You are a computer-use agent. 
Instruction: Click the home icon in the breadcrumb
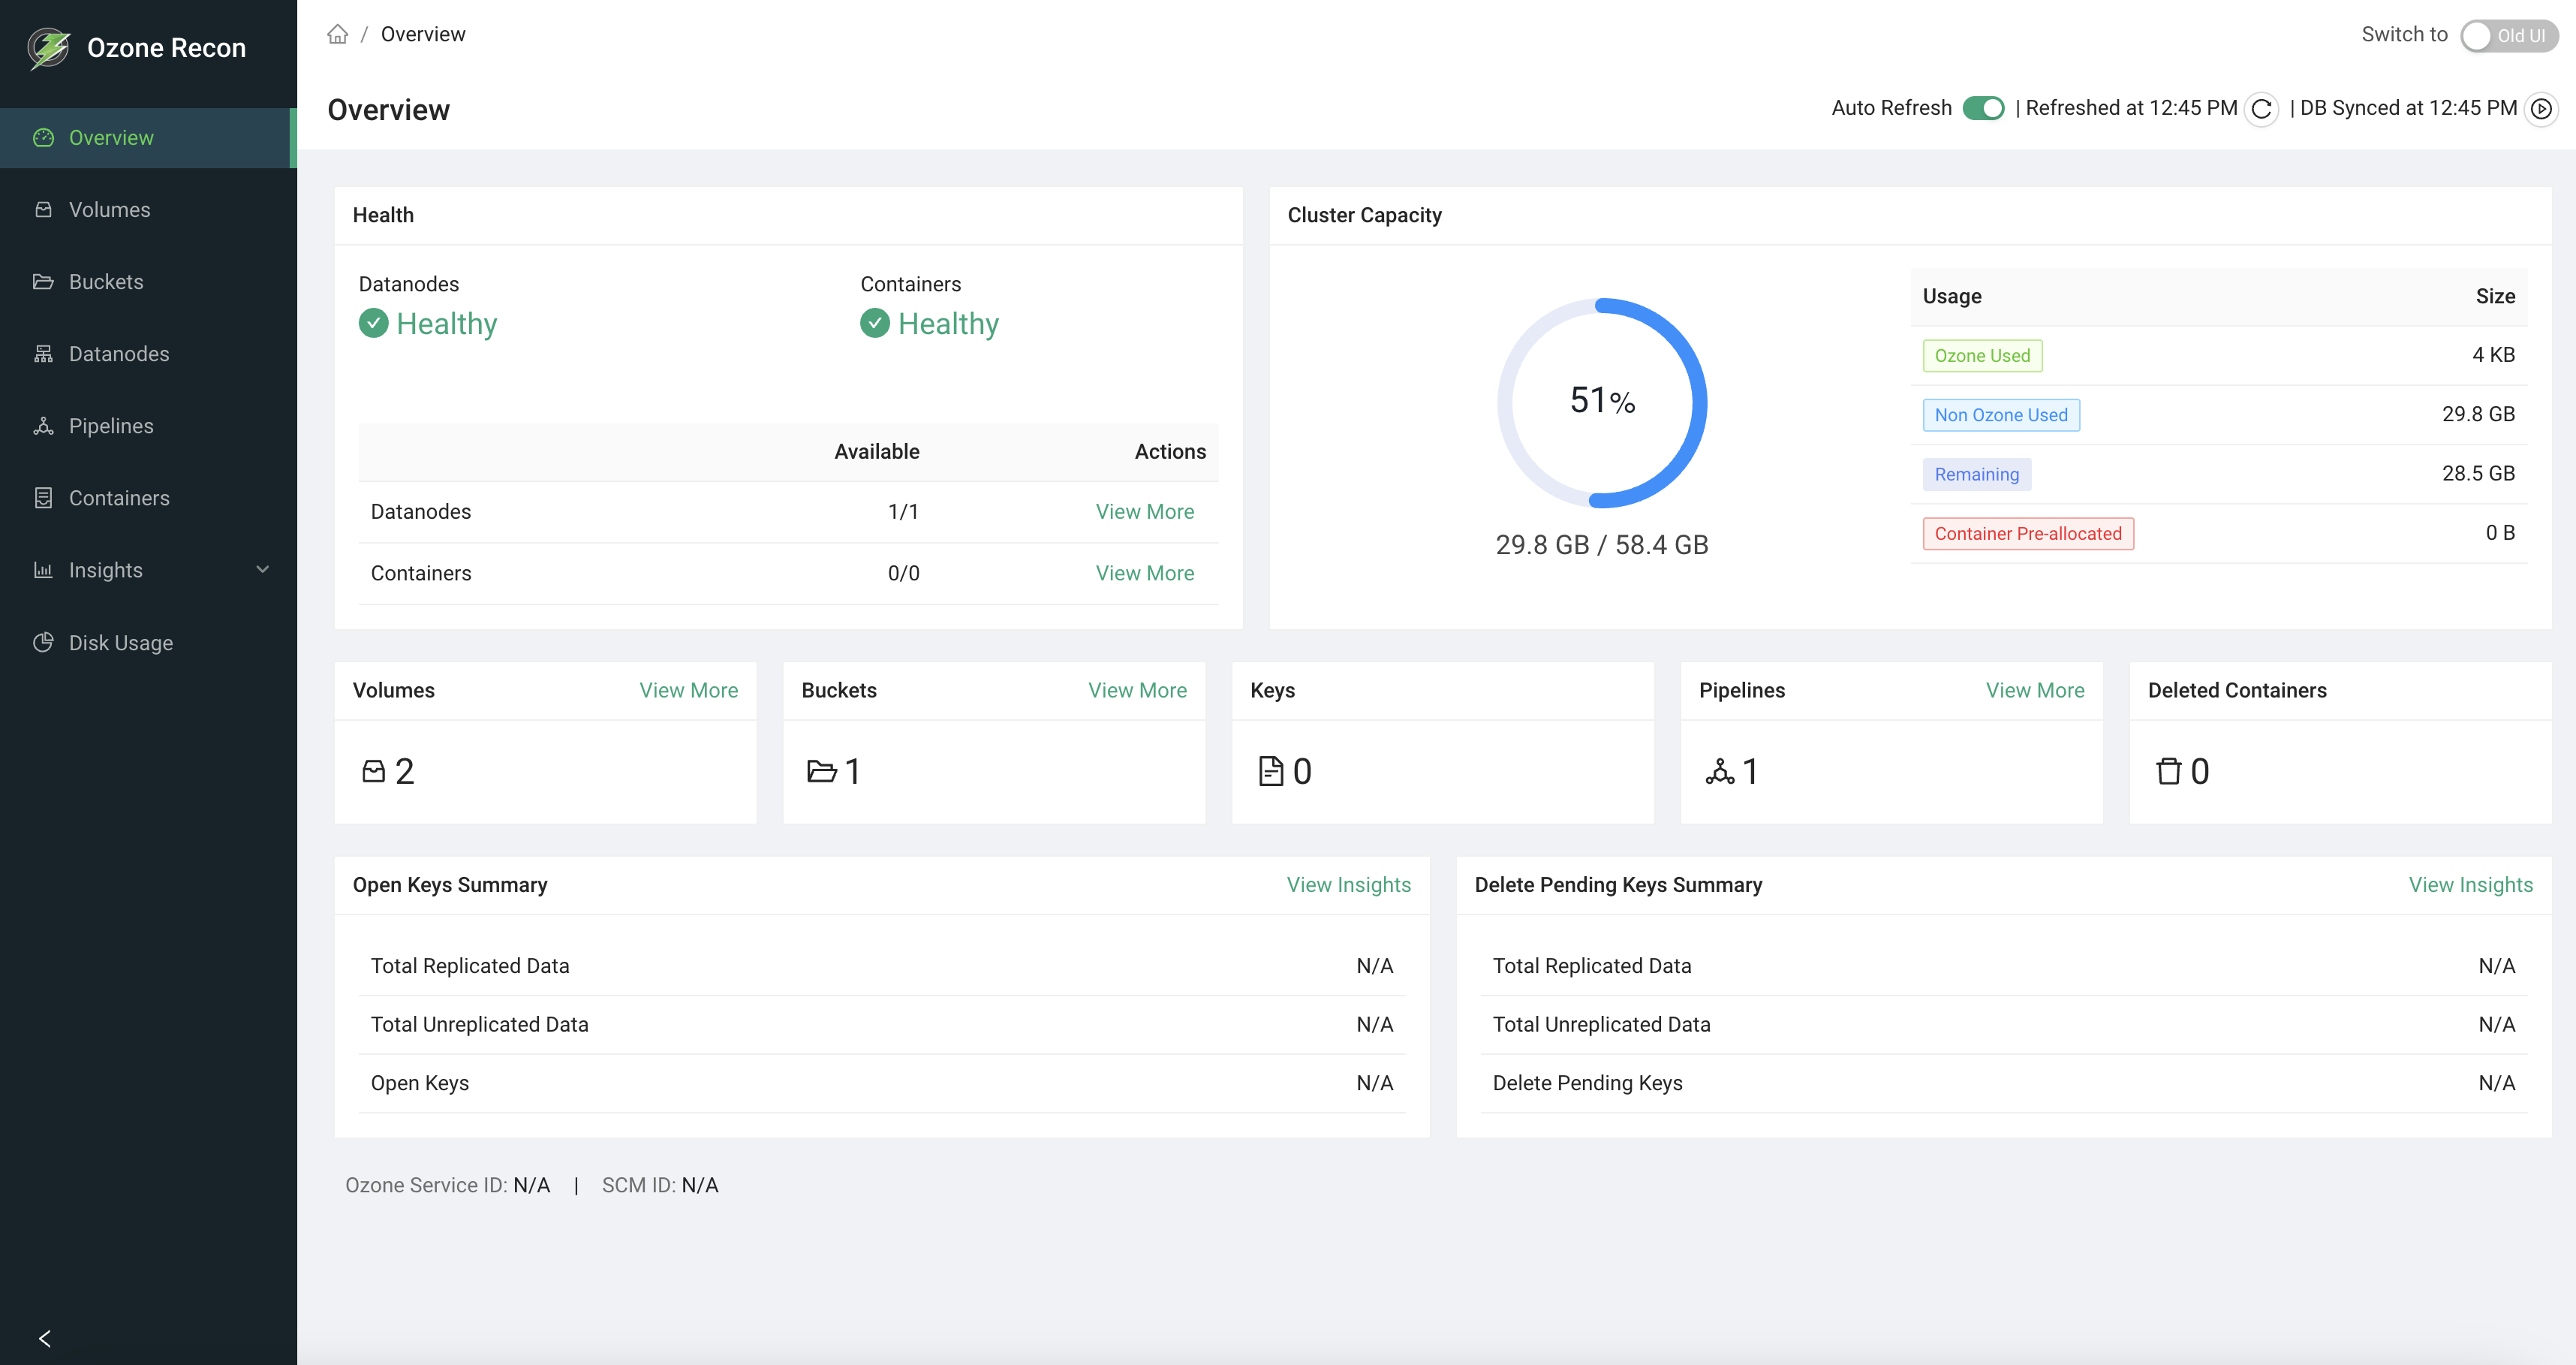click(x=337, y=33)
